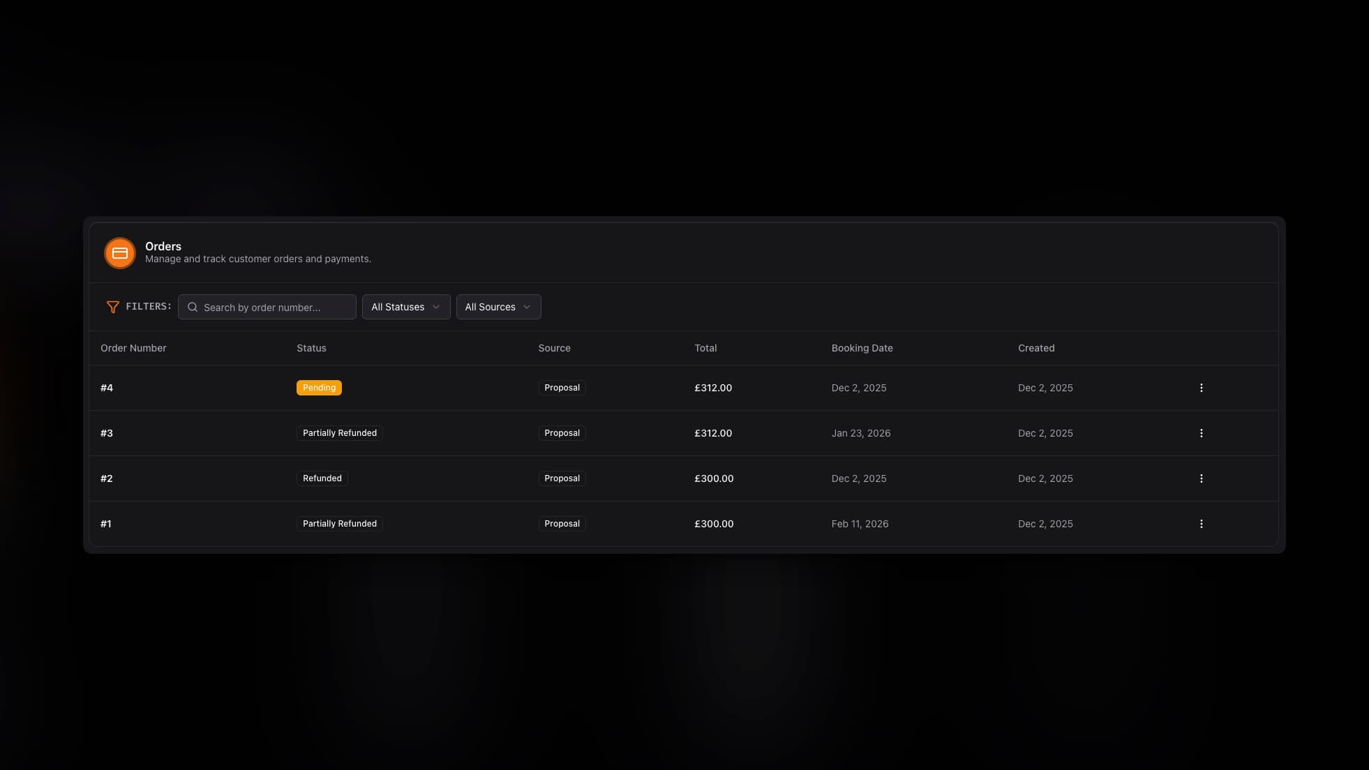Open the kebab menu for order #1
The image size is (1369, 770).
[1201, 524]
